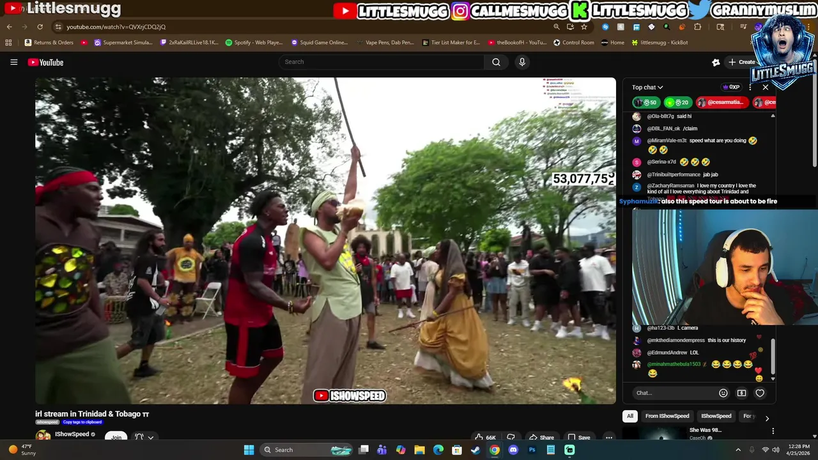The height and width of the screenshot is (460, 818).
Task: Toggle the channel notification bell
Action: coord(139,437)
